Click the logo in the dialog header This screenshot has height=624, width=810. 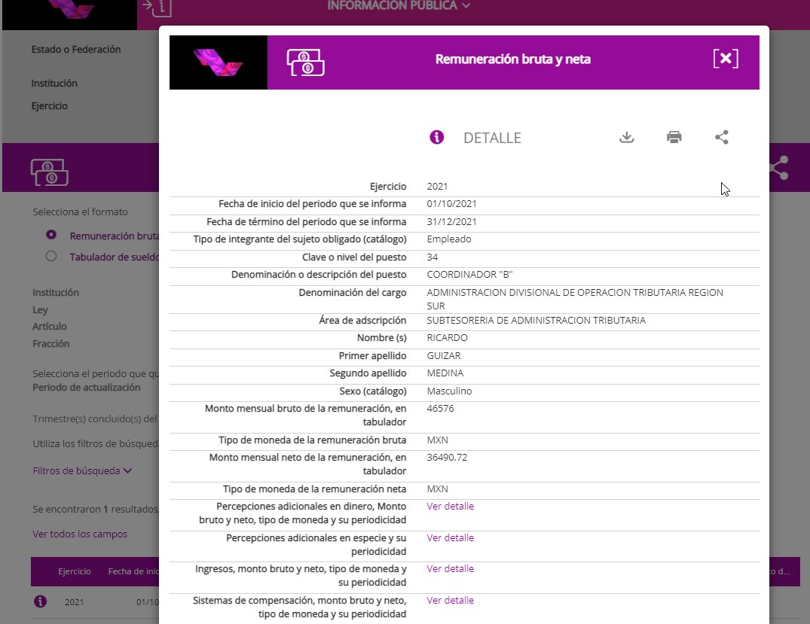(x=218, y=62)
